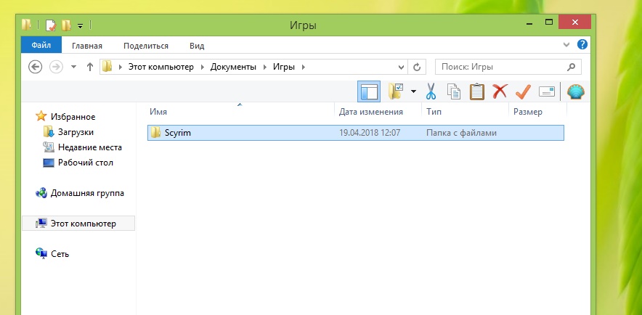Sort by the Тип column header
The image size is (642, 315).
point(465,112)
